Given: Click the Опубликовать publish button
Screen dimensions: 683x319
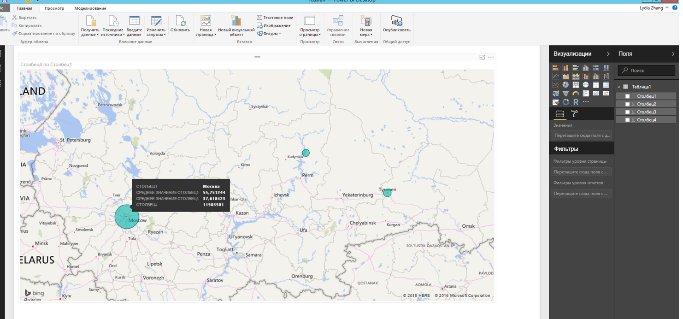Looking at the screenshot, I should pyautogui.click(x=396, y=24).
